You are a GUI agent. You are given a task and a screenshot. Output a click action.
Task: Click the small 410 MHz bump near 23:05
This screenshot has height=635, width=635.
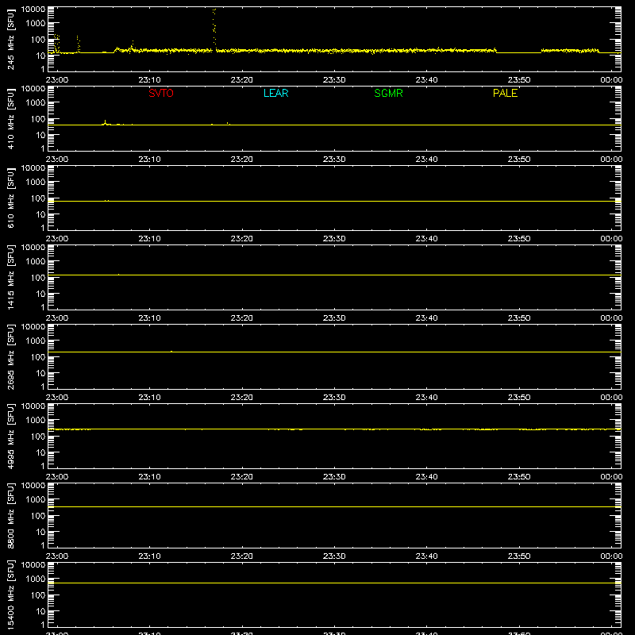click(106, 122)
